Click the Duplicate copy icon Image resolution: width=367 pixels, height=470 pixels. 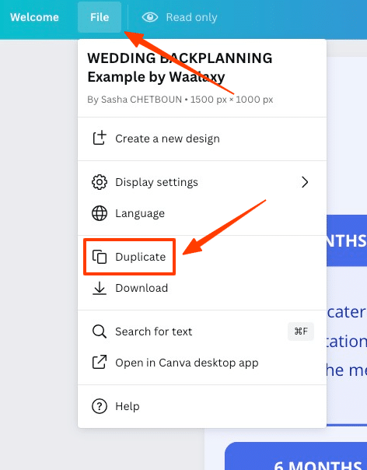click(x=100, y=257)
